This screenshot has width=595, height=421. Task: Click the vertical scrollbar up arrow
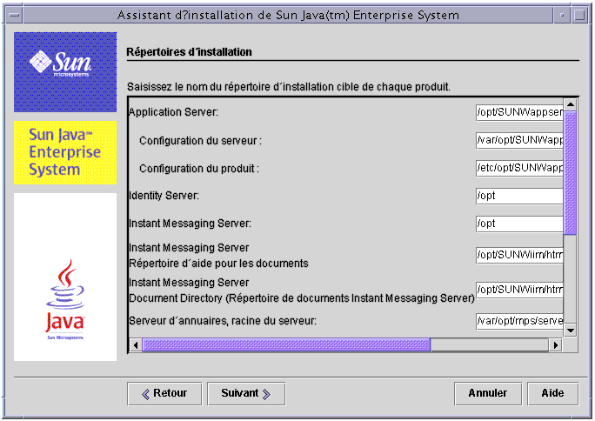pyautogui.click(x=571, y=104)
